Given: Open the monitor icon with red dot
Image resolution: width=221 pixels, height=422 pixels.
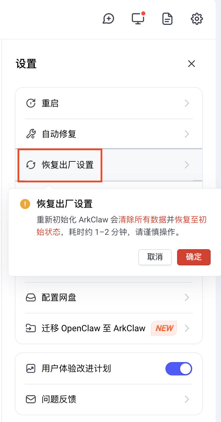Looking at the screenshot, I should [x=138, y=19].
